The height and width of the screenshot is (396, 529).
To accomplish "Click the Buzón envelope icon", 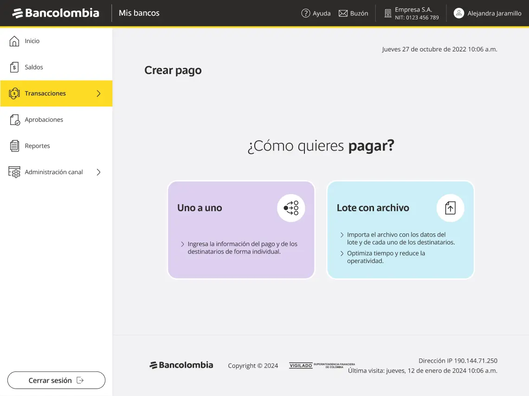I will (x=343, y=13).
